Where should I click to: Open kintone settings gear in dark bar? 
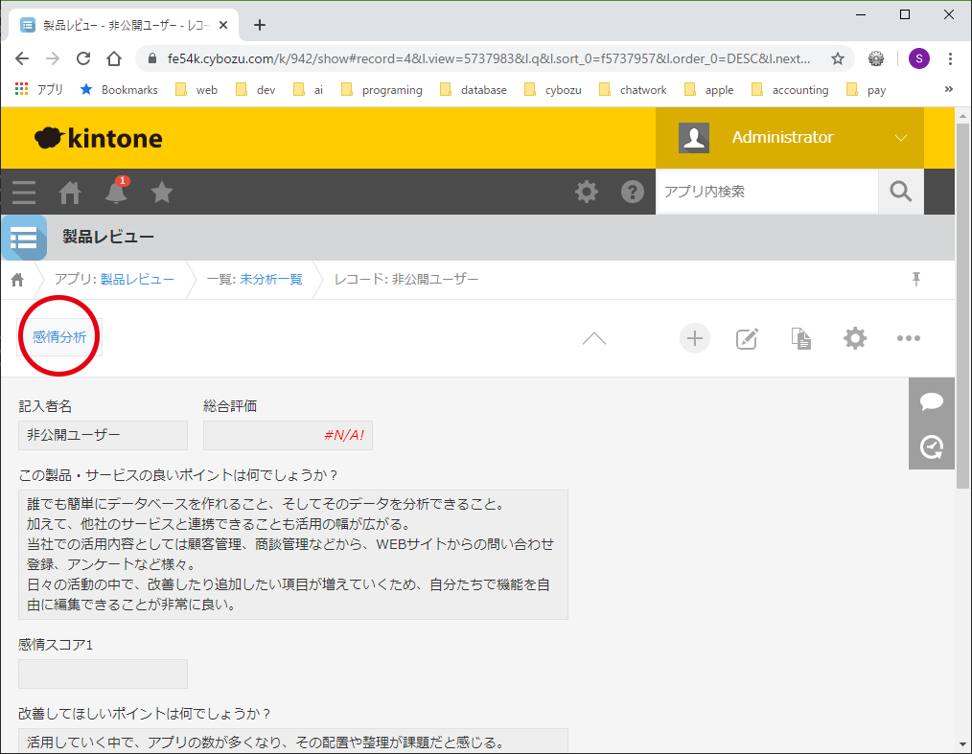[x=587, y=192]
